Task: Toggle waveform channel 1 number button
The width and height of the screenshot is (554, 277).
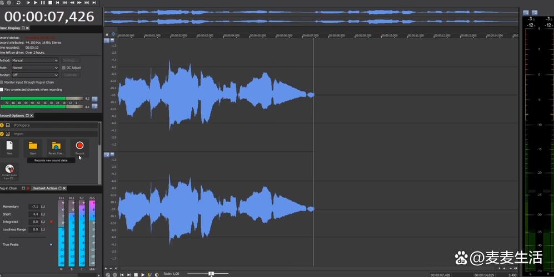Action: 107,40
